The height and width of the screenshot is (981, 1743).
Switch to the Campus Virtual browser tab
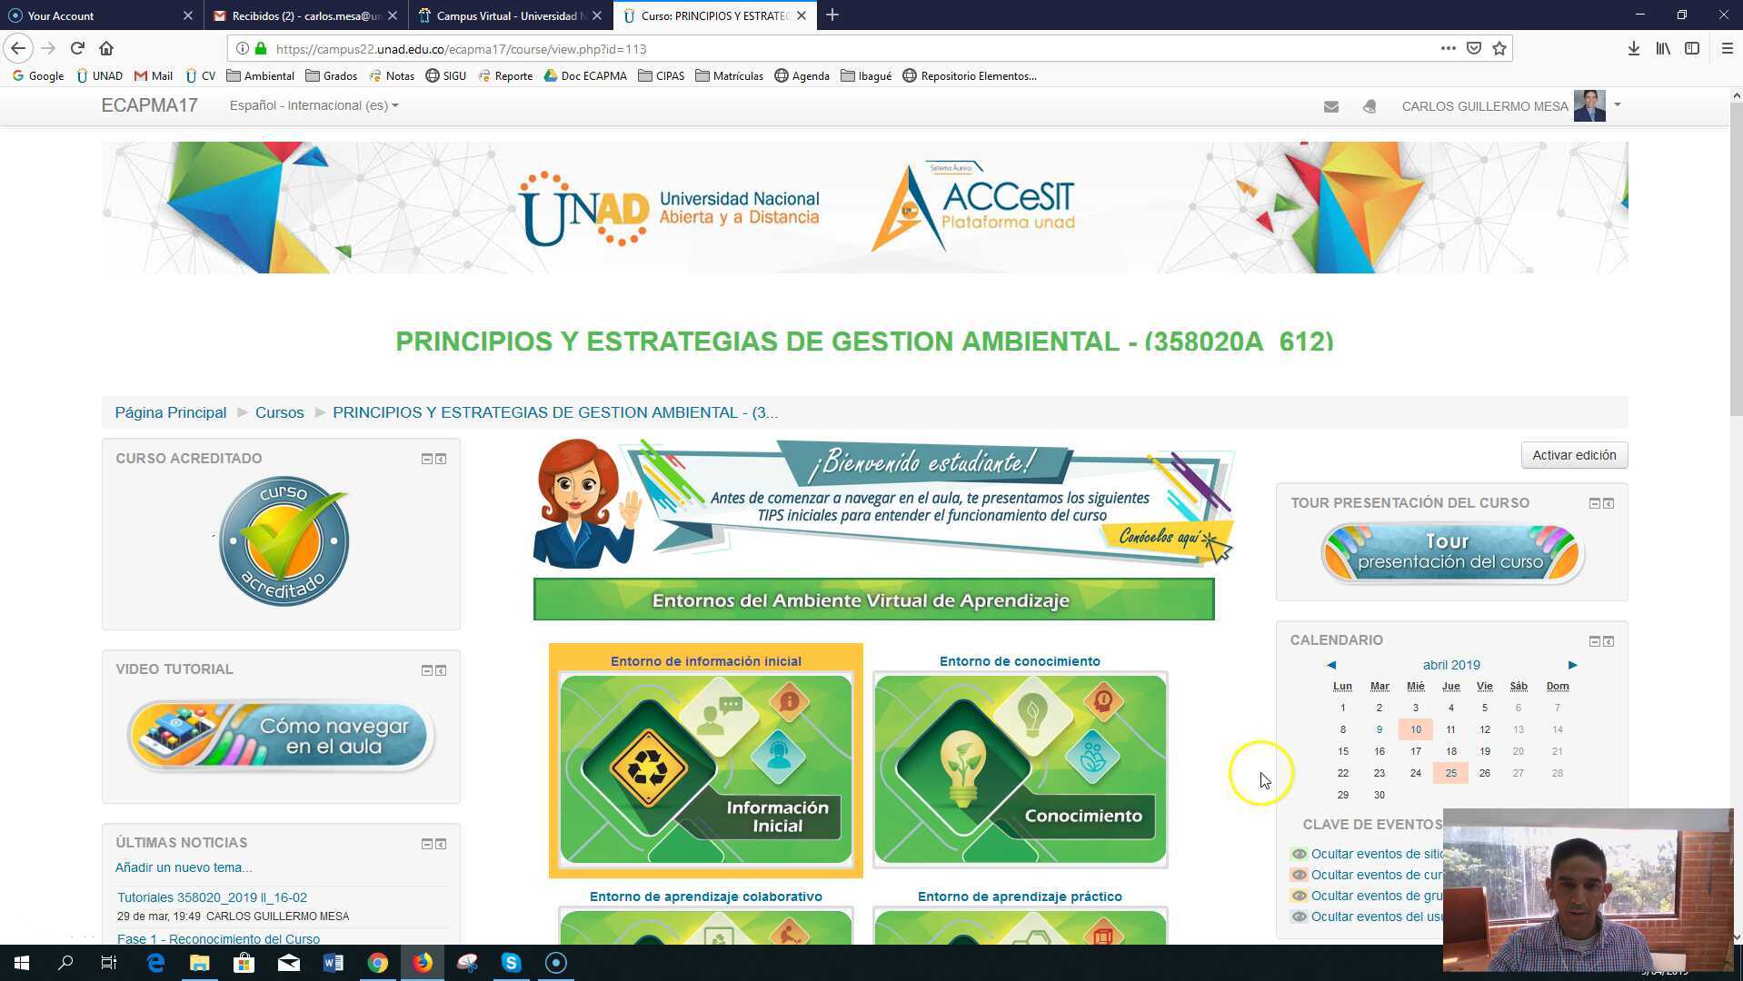509,15
